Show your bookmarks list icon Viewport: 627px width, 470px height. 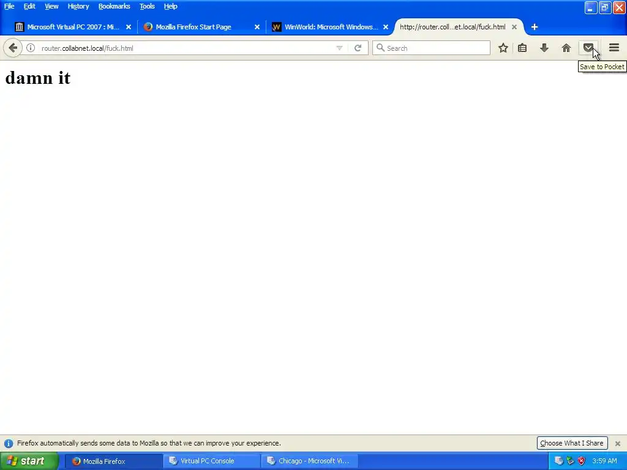522,48
